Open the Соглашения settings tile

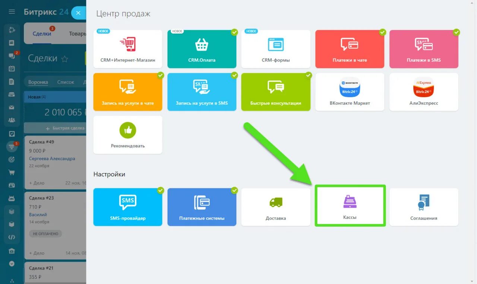(424, 207)
